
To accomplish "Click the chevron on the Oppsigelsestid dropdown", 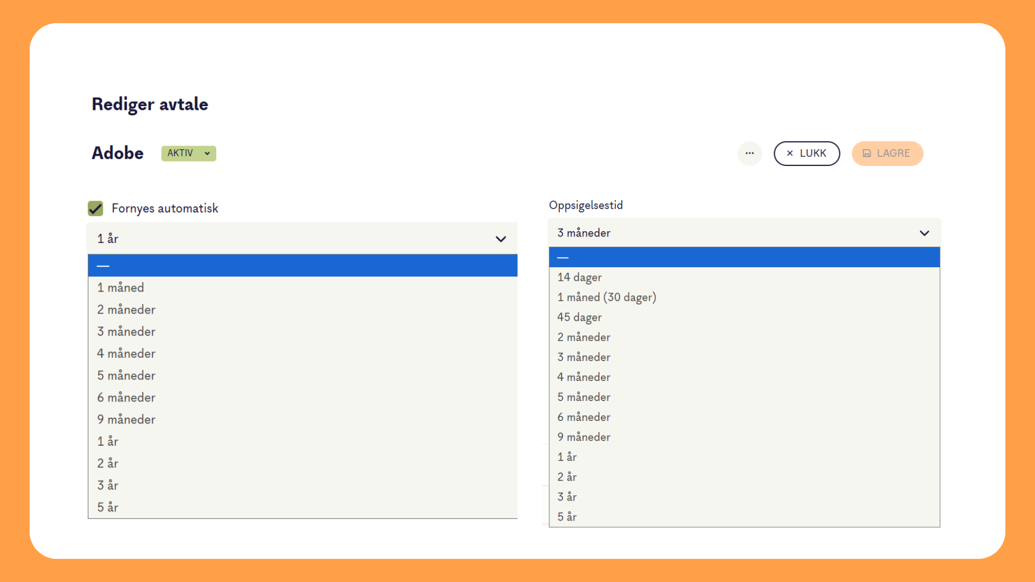I will pyautogui.click(x=924, y=233).
